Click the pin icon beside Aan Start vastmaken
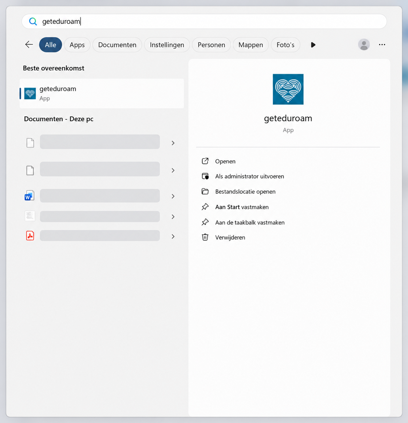 click(205, 207)
